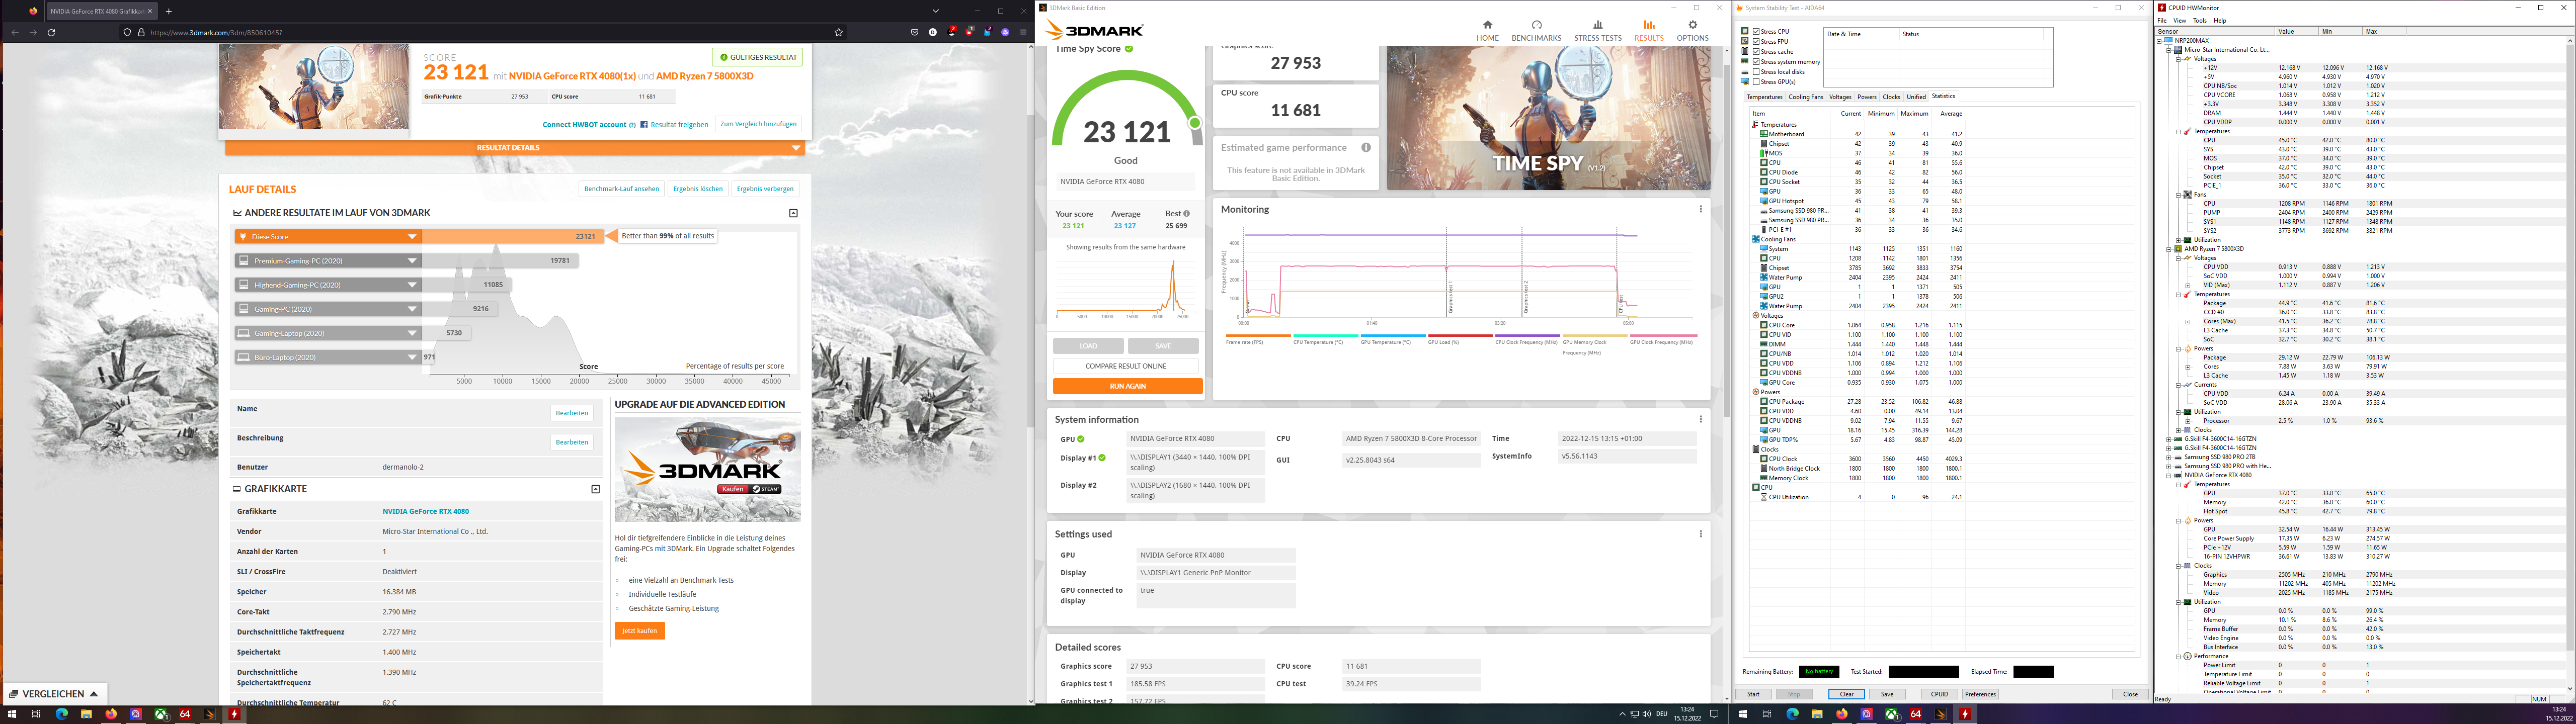This screenshot has height=724, width=2576.
Task: Uncheck Stress system memory in AIDA64
Action: coord(1756,62)
